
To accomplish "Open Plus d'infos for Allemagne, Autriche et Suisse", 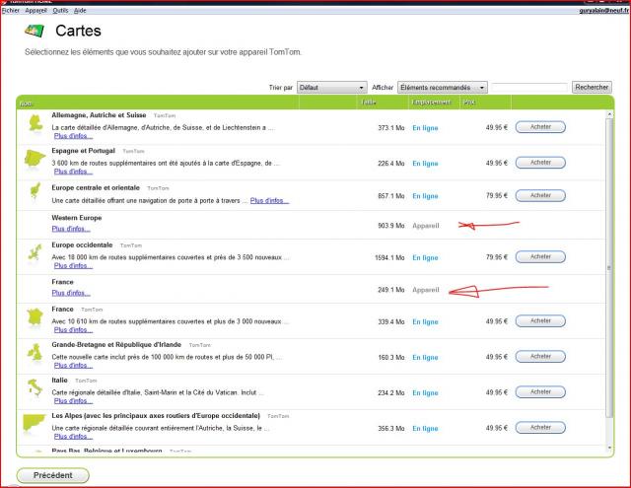I will point(73,136).
